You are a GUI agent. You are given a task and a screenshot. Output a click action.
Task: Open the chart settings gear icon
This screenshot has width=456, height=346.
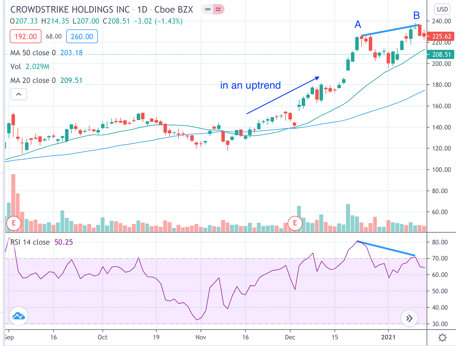[x=442, y=337]
